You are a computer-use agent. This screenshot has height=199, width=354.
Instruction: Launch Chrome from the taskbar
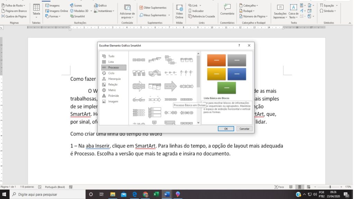tap(146, 194)
